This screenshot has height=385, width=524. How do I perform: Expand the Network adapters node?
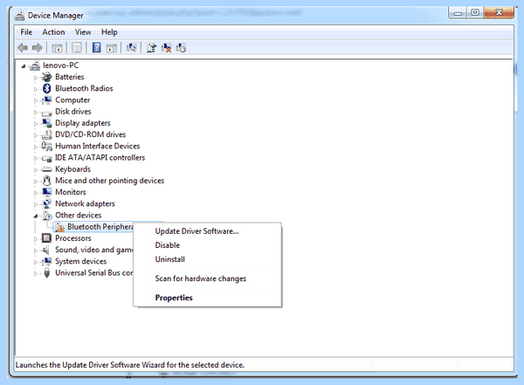click(36, 204)
